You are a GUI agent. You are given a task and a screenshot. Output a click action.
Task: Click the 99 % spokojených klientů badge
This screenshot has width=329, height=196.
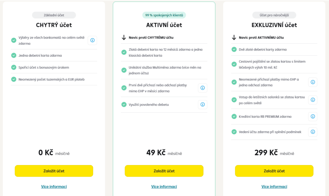coord(164,15)
